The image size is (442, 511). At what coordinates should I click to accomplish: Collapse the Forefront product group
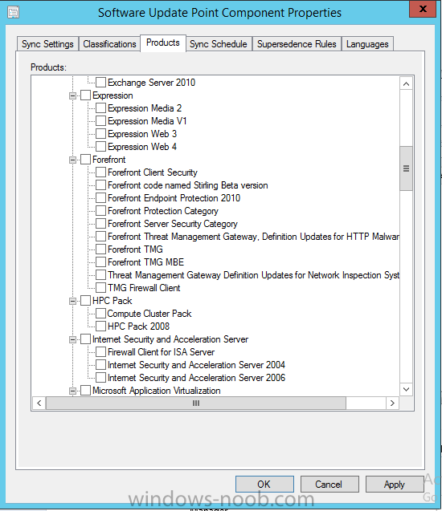pyautogui.click(x=73, y=160)
